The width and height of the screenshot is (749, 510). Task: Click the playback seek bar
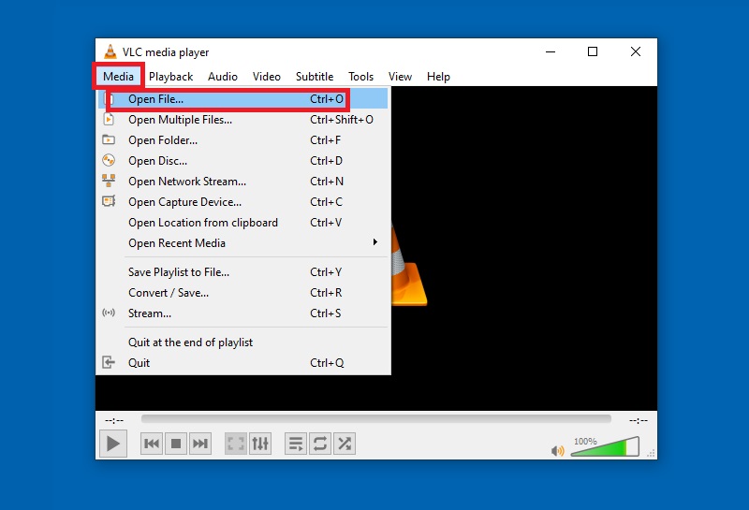(x=376, y=419)
